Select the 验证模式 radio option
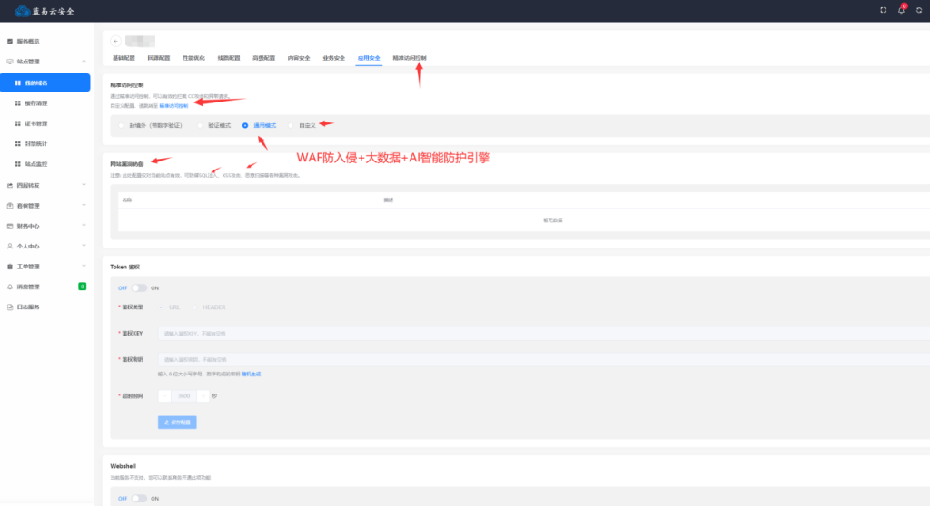This screenshot has width=930, height=506. pyautogui.click(x=200, y=125)
